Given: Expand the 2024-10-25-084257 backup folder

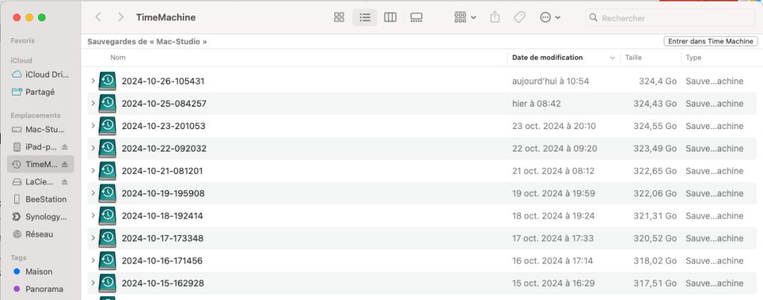Looking at the screenshot, I should pyautogui.click(x=93, y=103).
